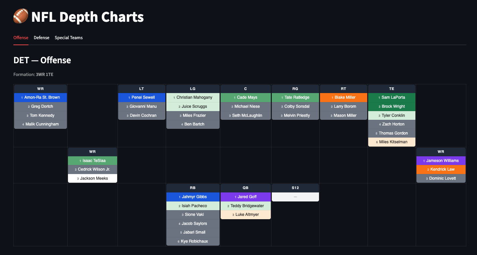Go to the Special Teams tab

69,38
